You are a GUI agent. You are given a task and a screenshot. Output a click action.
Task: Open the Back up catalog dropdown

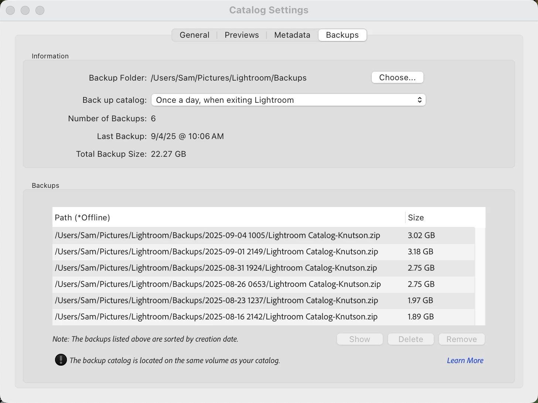click(x=289, y=100)
